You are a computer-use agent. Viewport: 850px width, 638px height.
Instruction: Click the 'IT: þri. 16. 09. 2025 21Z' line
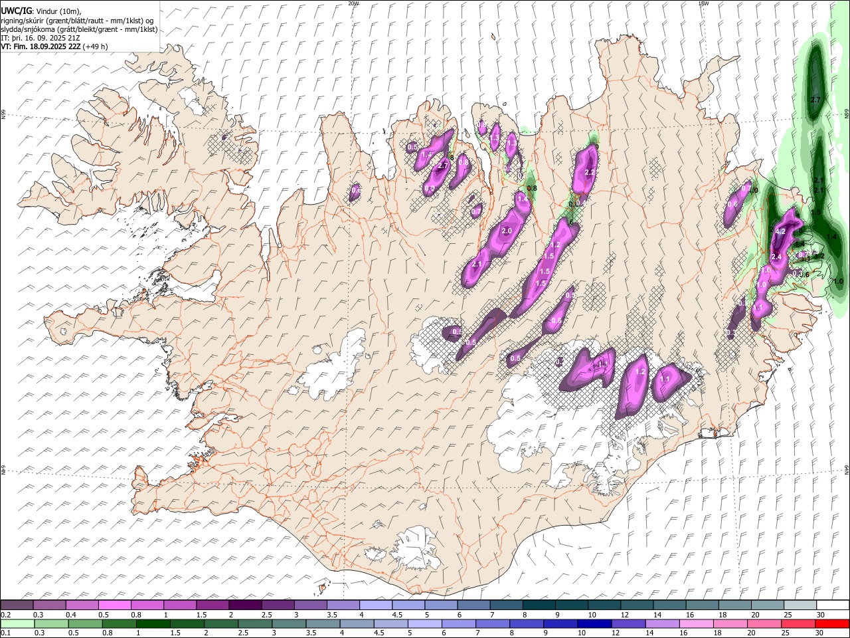[40, 38]
